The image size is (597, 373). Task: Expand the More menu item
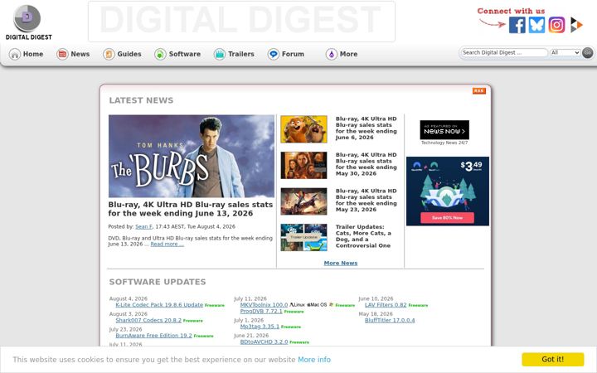tap(348, 54)
